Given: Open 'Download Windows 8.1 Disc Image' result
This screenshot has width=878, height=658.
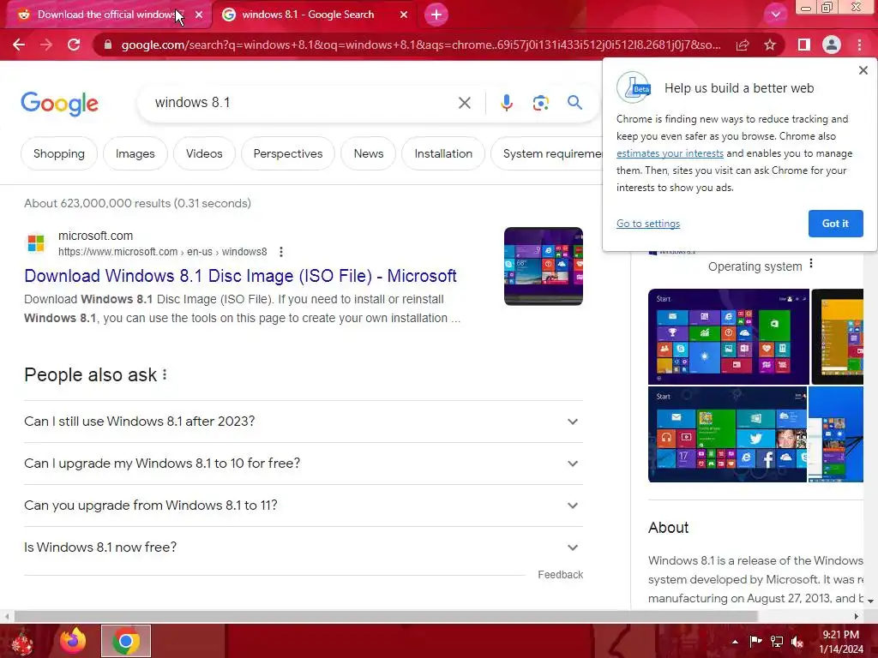Looking at the screenshot, I should pyautogui.click(x=240, y=276).
